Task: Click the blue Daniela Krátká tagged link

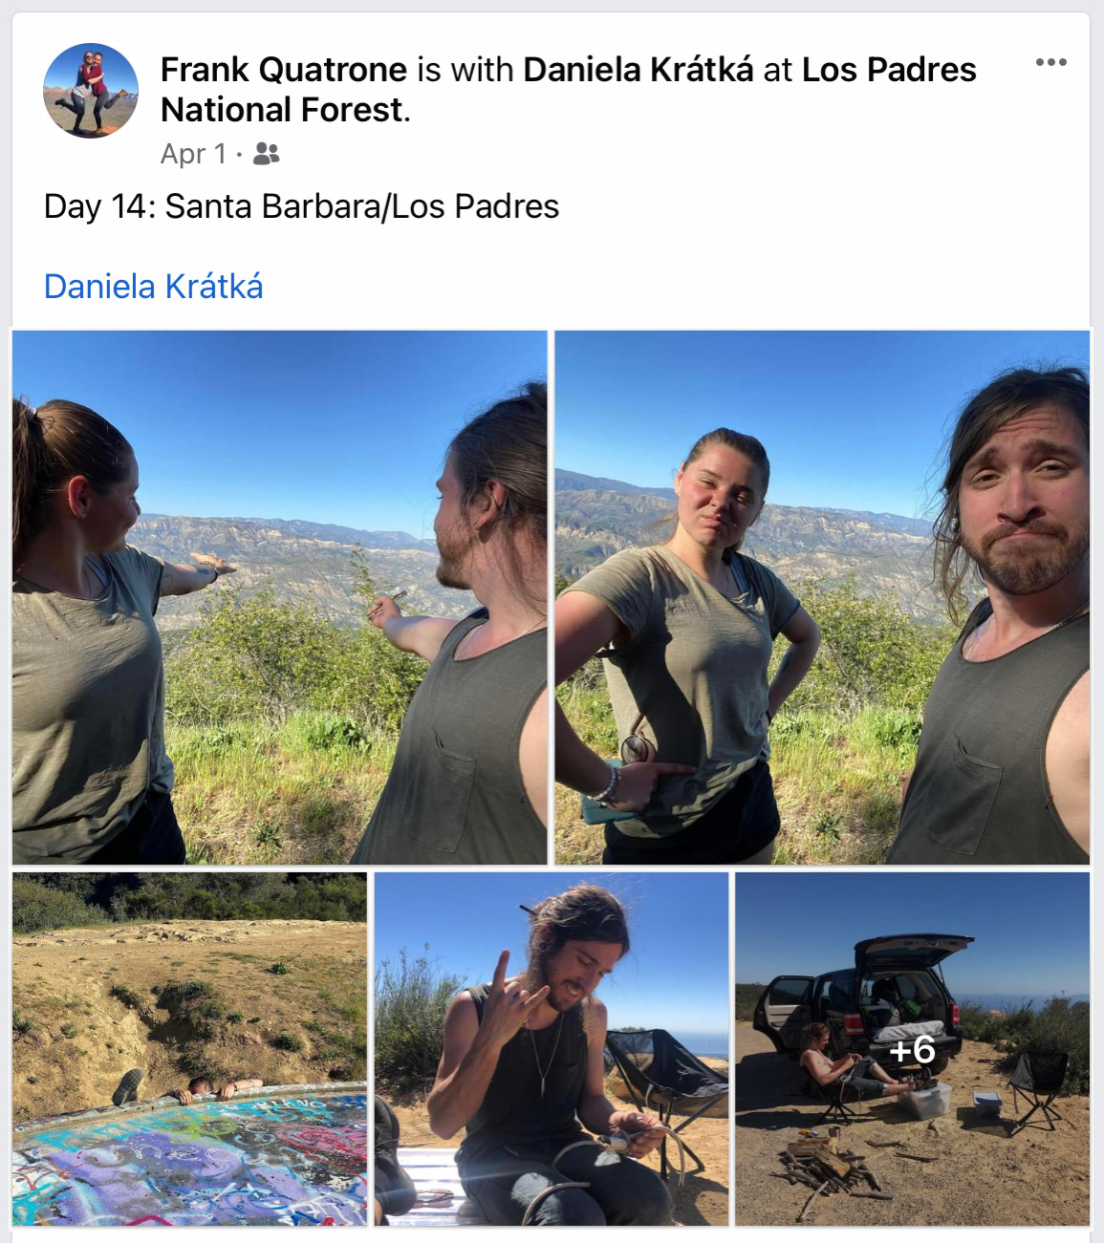Action: tap(153, 287)
